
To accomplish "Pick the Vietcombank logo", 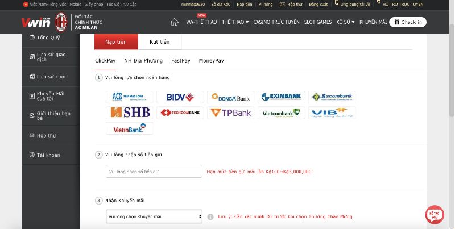I will pyautogui.click(x=281, y=113).
